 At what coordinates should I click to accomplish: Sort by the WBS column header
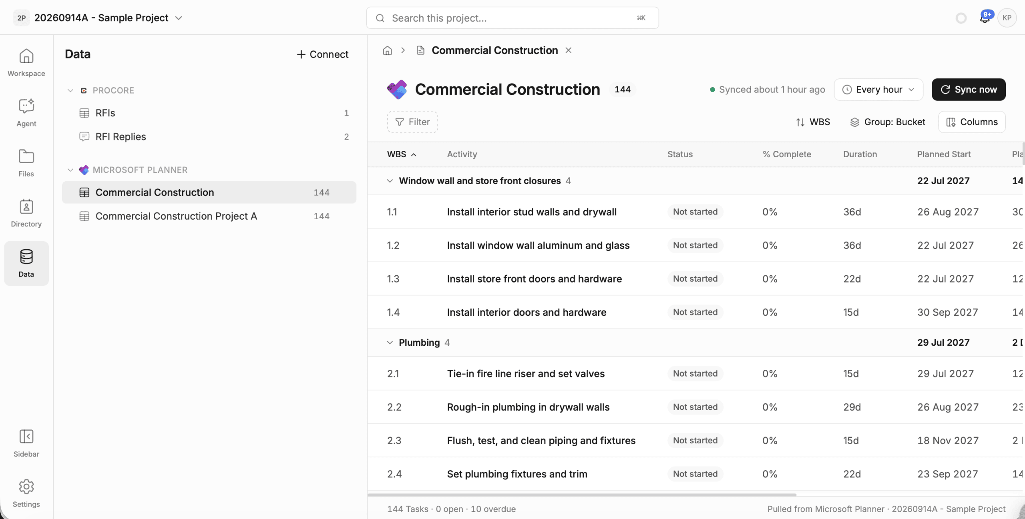(402, 154)
